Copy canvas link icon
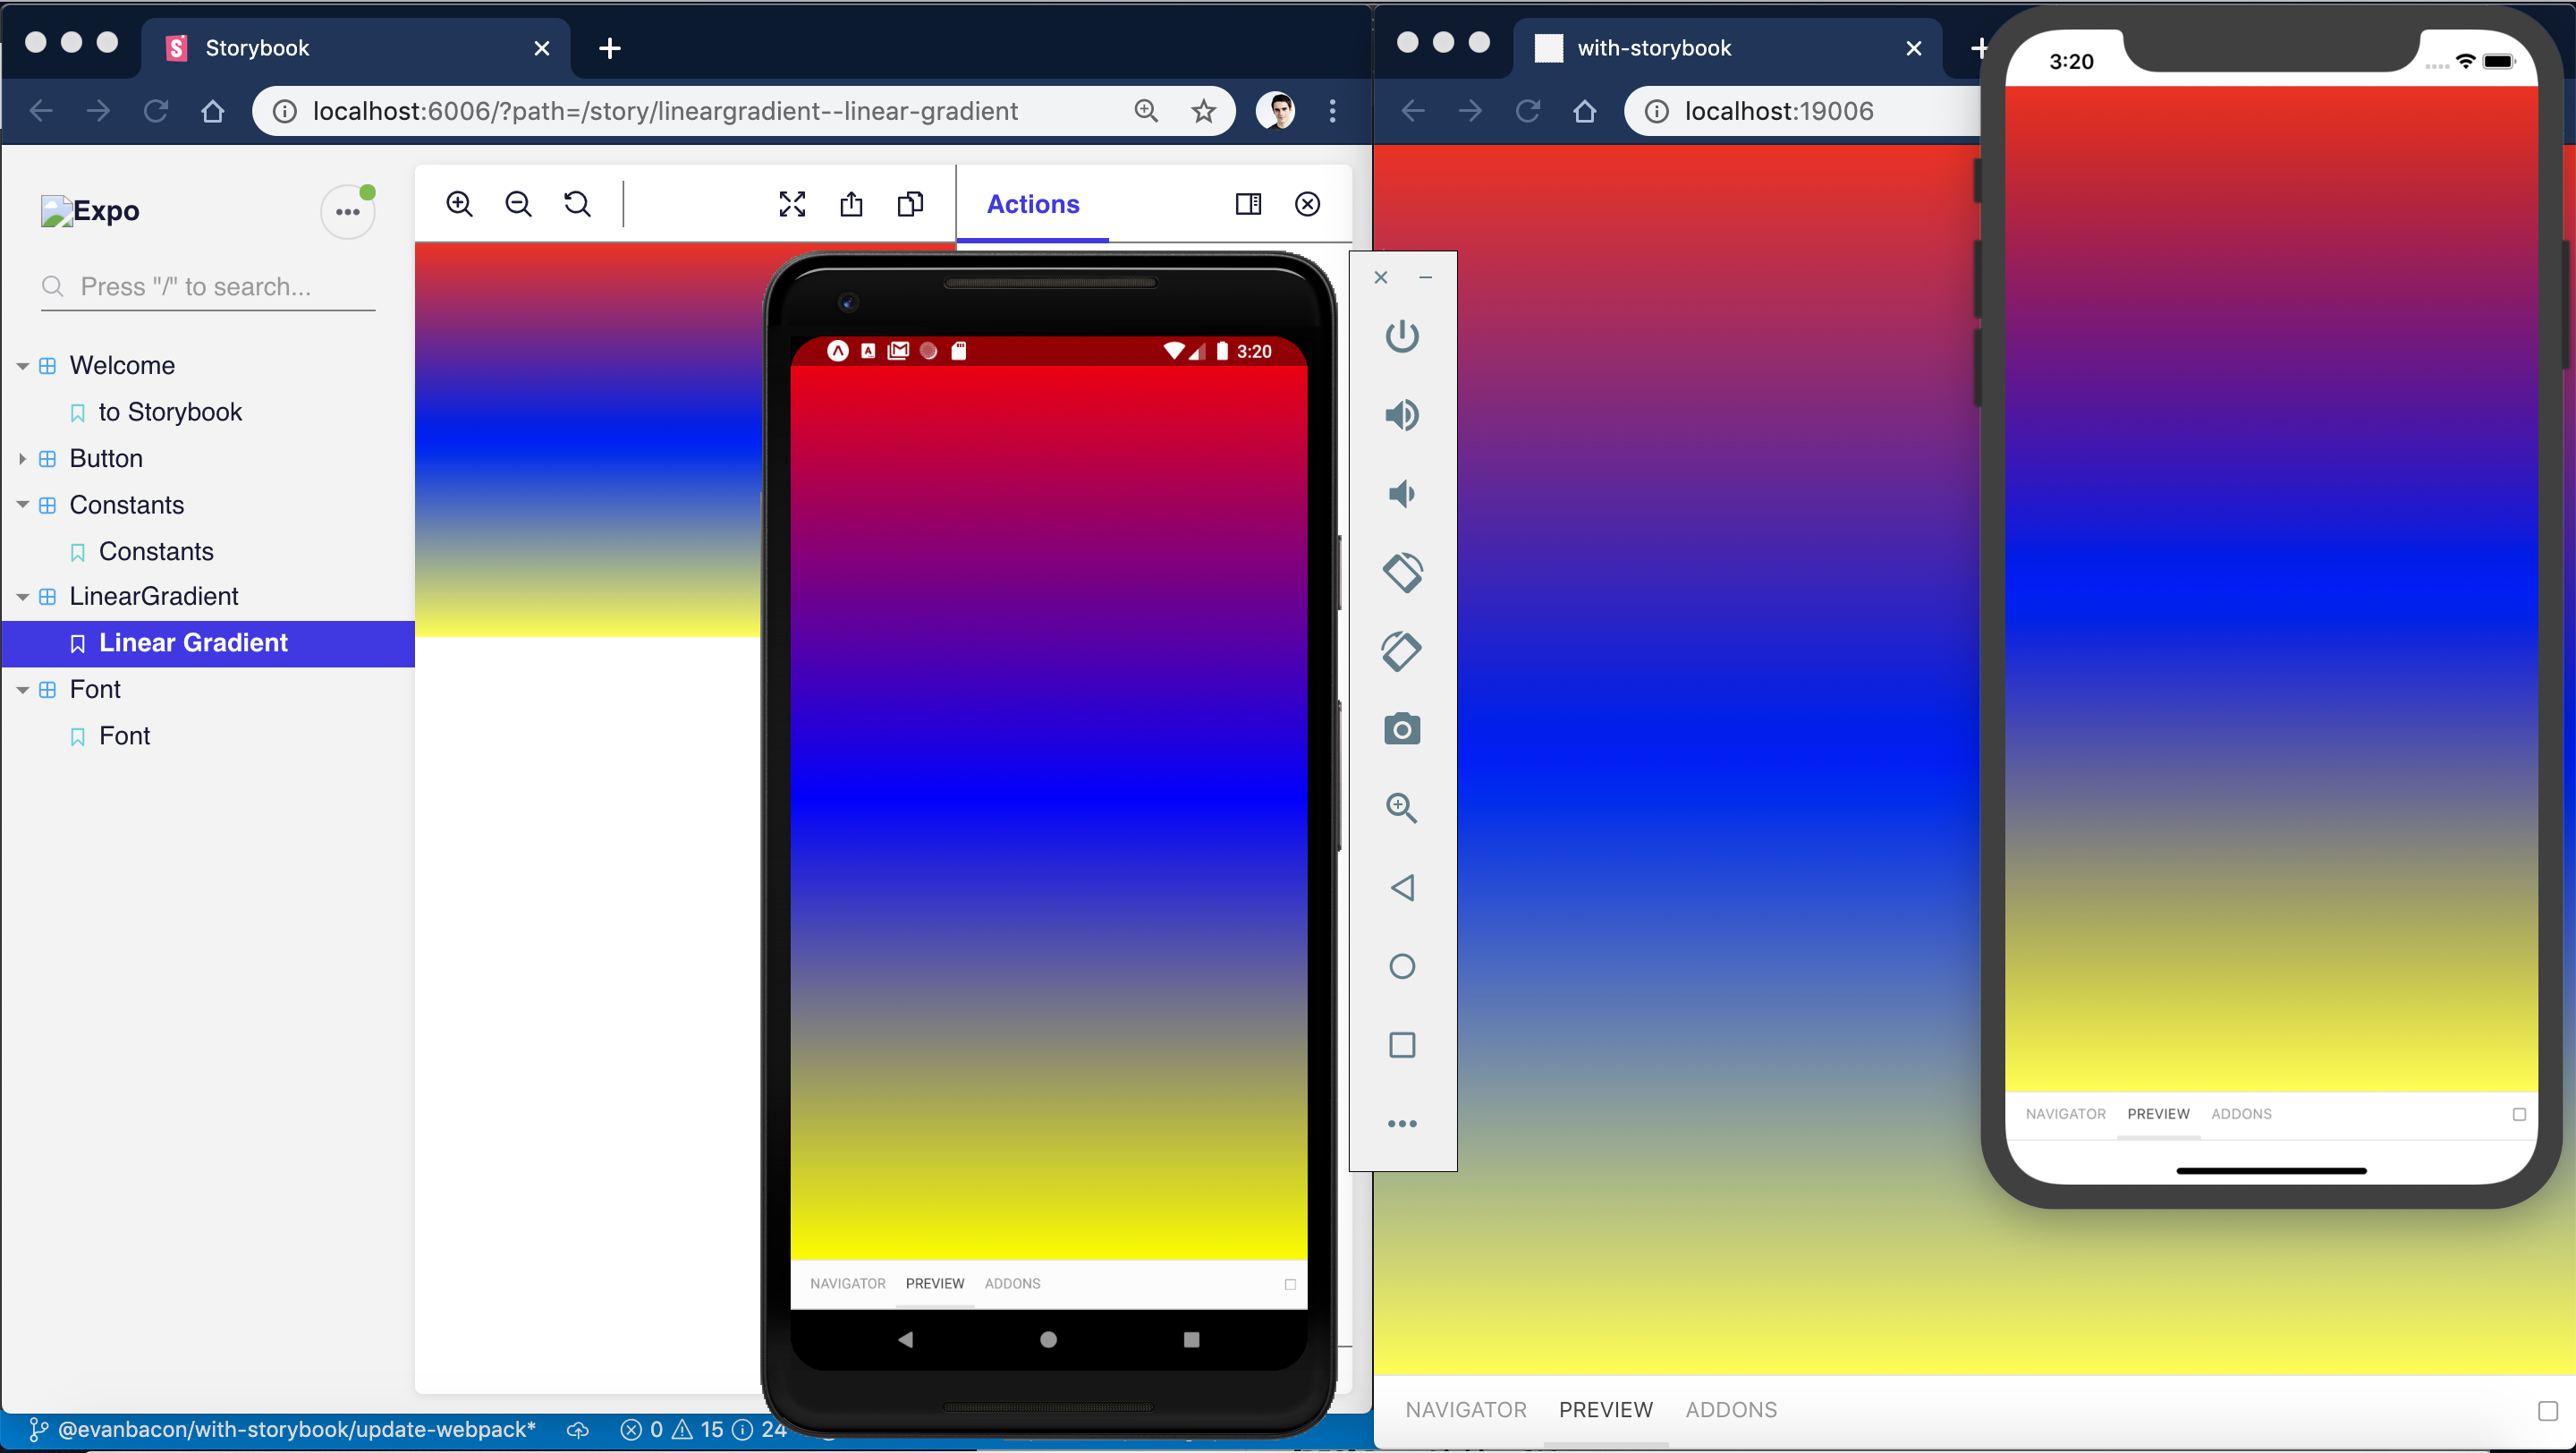Screen dimensions: 2576x1453 point(910,204)
